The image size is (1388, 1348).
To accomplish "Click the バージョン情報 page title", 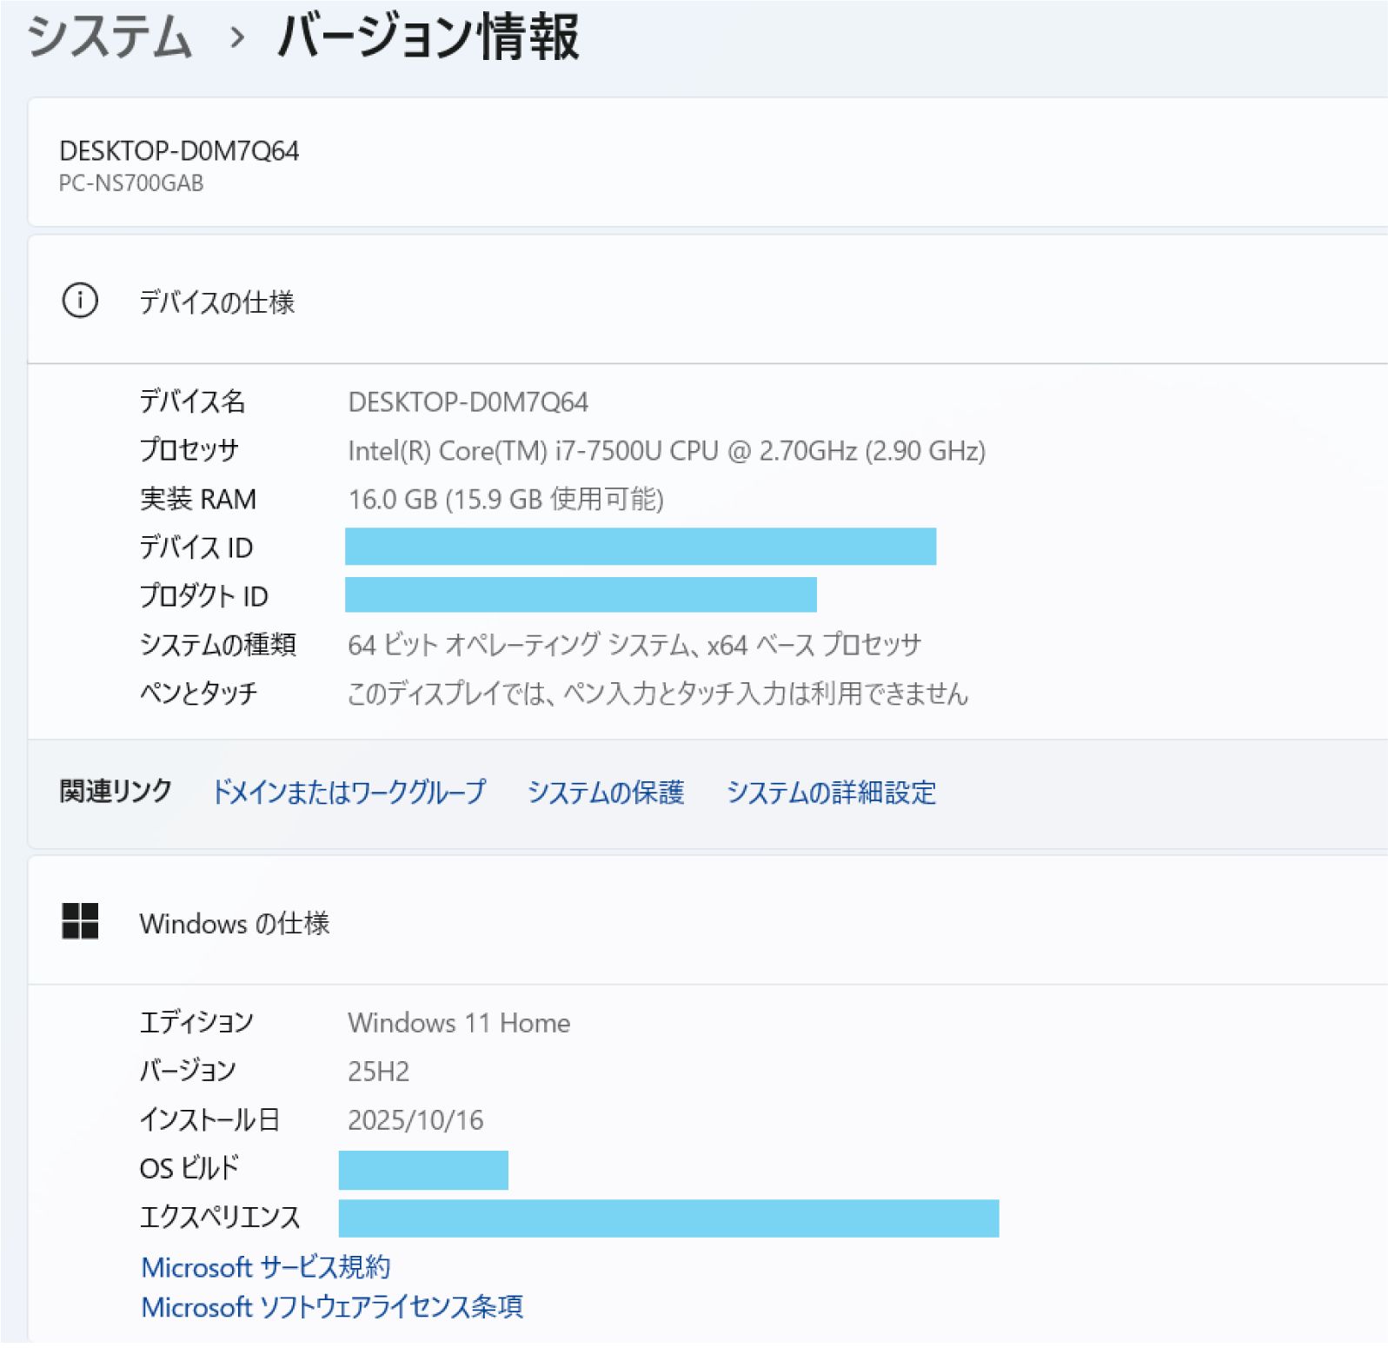I will [x=428, y=37].
